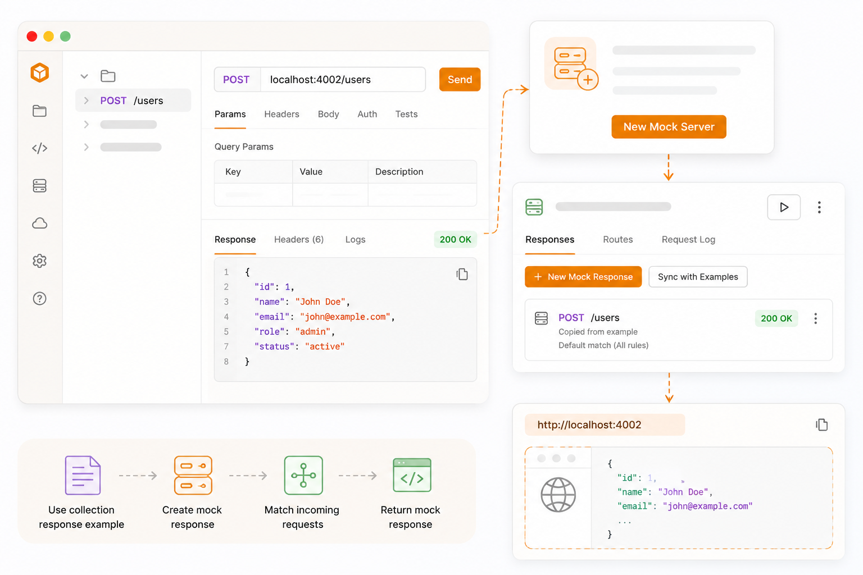The width and height of the screenshot is (863, 575).
Task: Click the New Mock Response button
Action: (583, 277)
